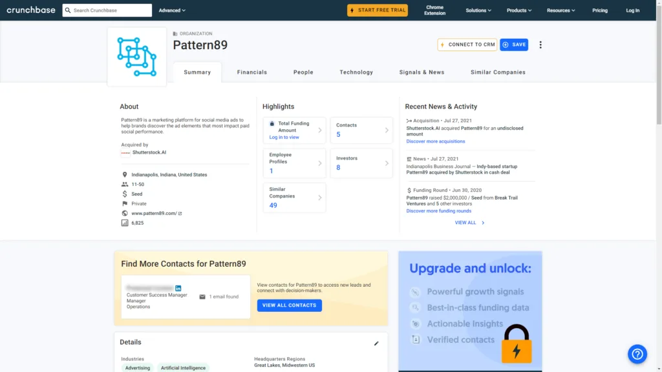Focus the Search Crunchbase input field

(107, 10)
